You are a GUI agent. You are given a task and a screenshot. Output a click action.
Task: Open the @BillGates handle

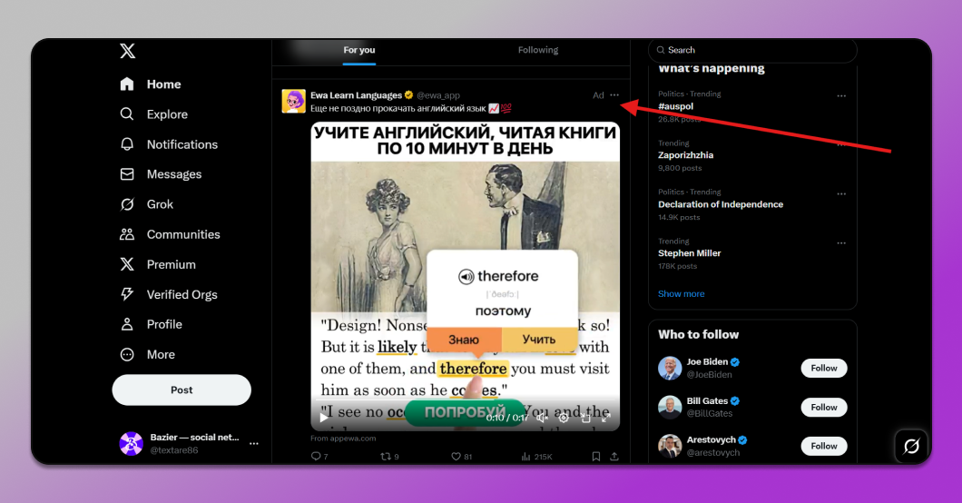(x=709, y=413)
